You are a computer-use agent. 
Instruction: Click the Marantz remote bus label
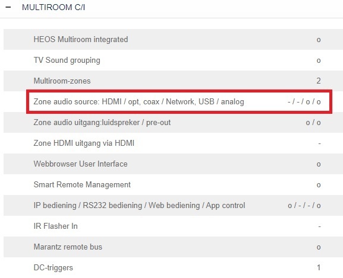[x=68, y=247]
